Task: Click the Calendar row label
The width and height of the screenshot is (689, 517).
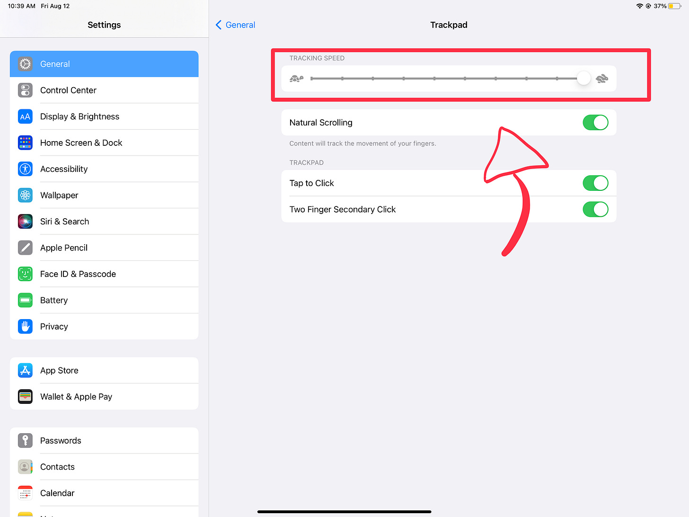Action: (x=57, y=493)
